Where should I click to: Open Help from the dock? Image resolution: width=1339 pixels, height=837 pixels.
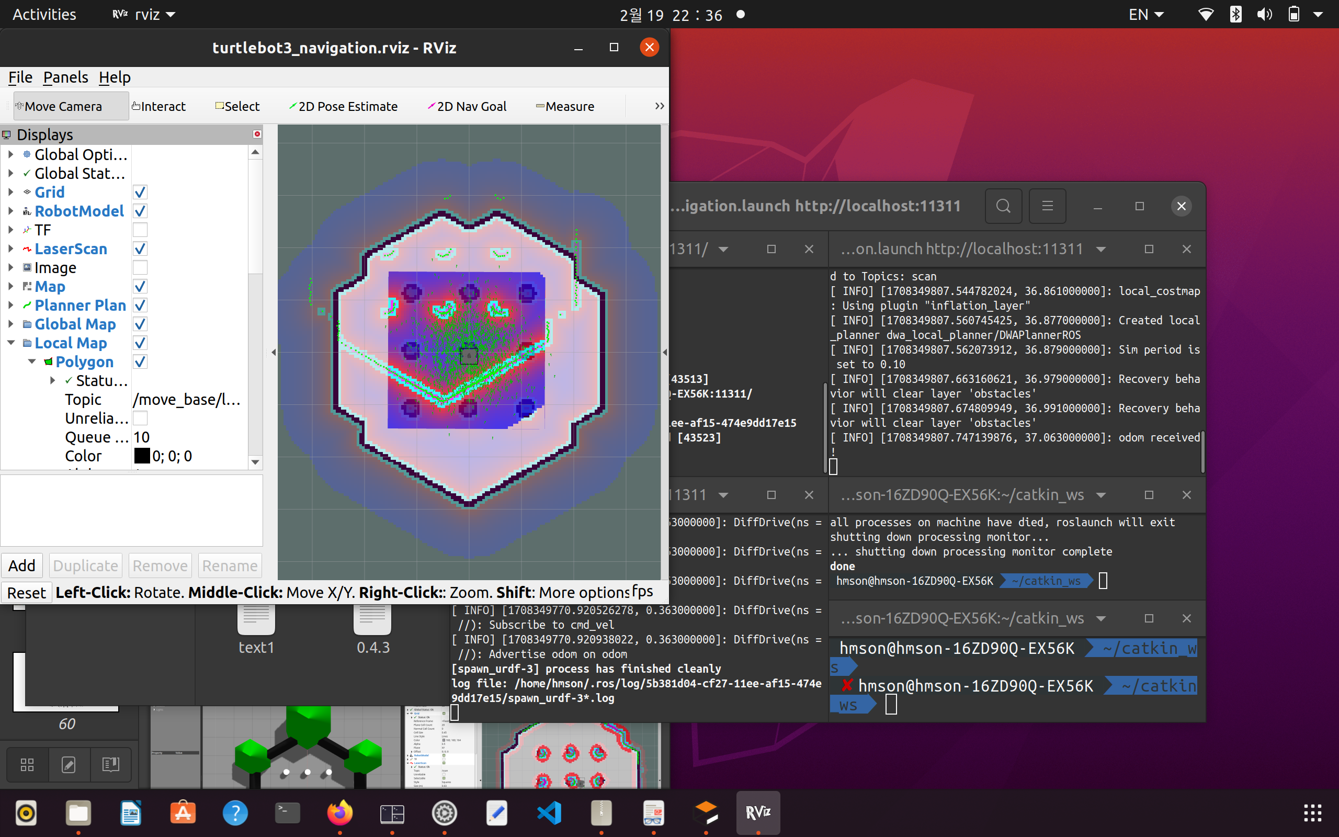[x=235, y=812]
